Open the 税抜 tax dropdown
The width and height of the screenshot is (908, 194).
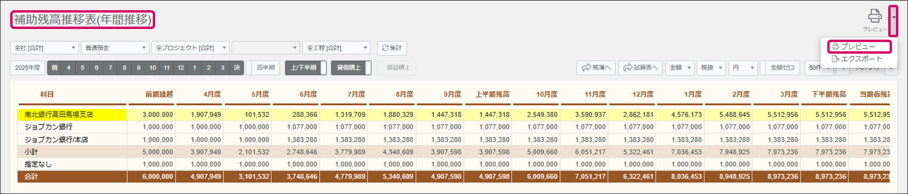click(712, 68)
